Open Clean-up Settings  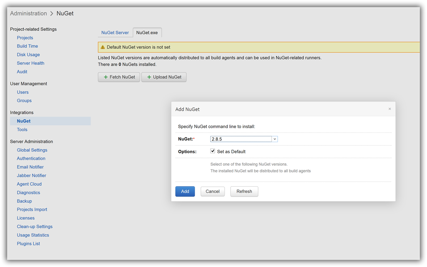click(x=35, y=227)
